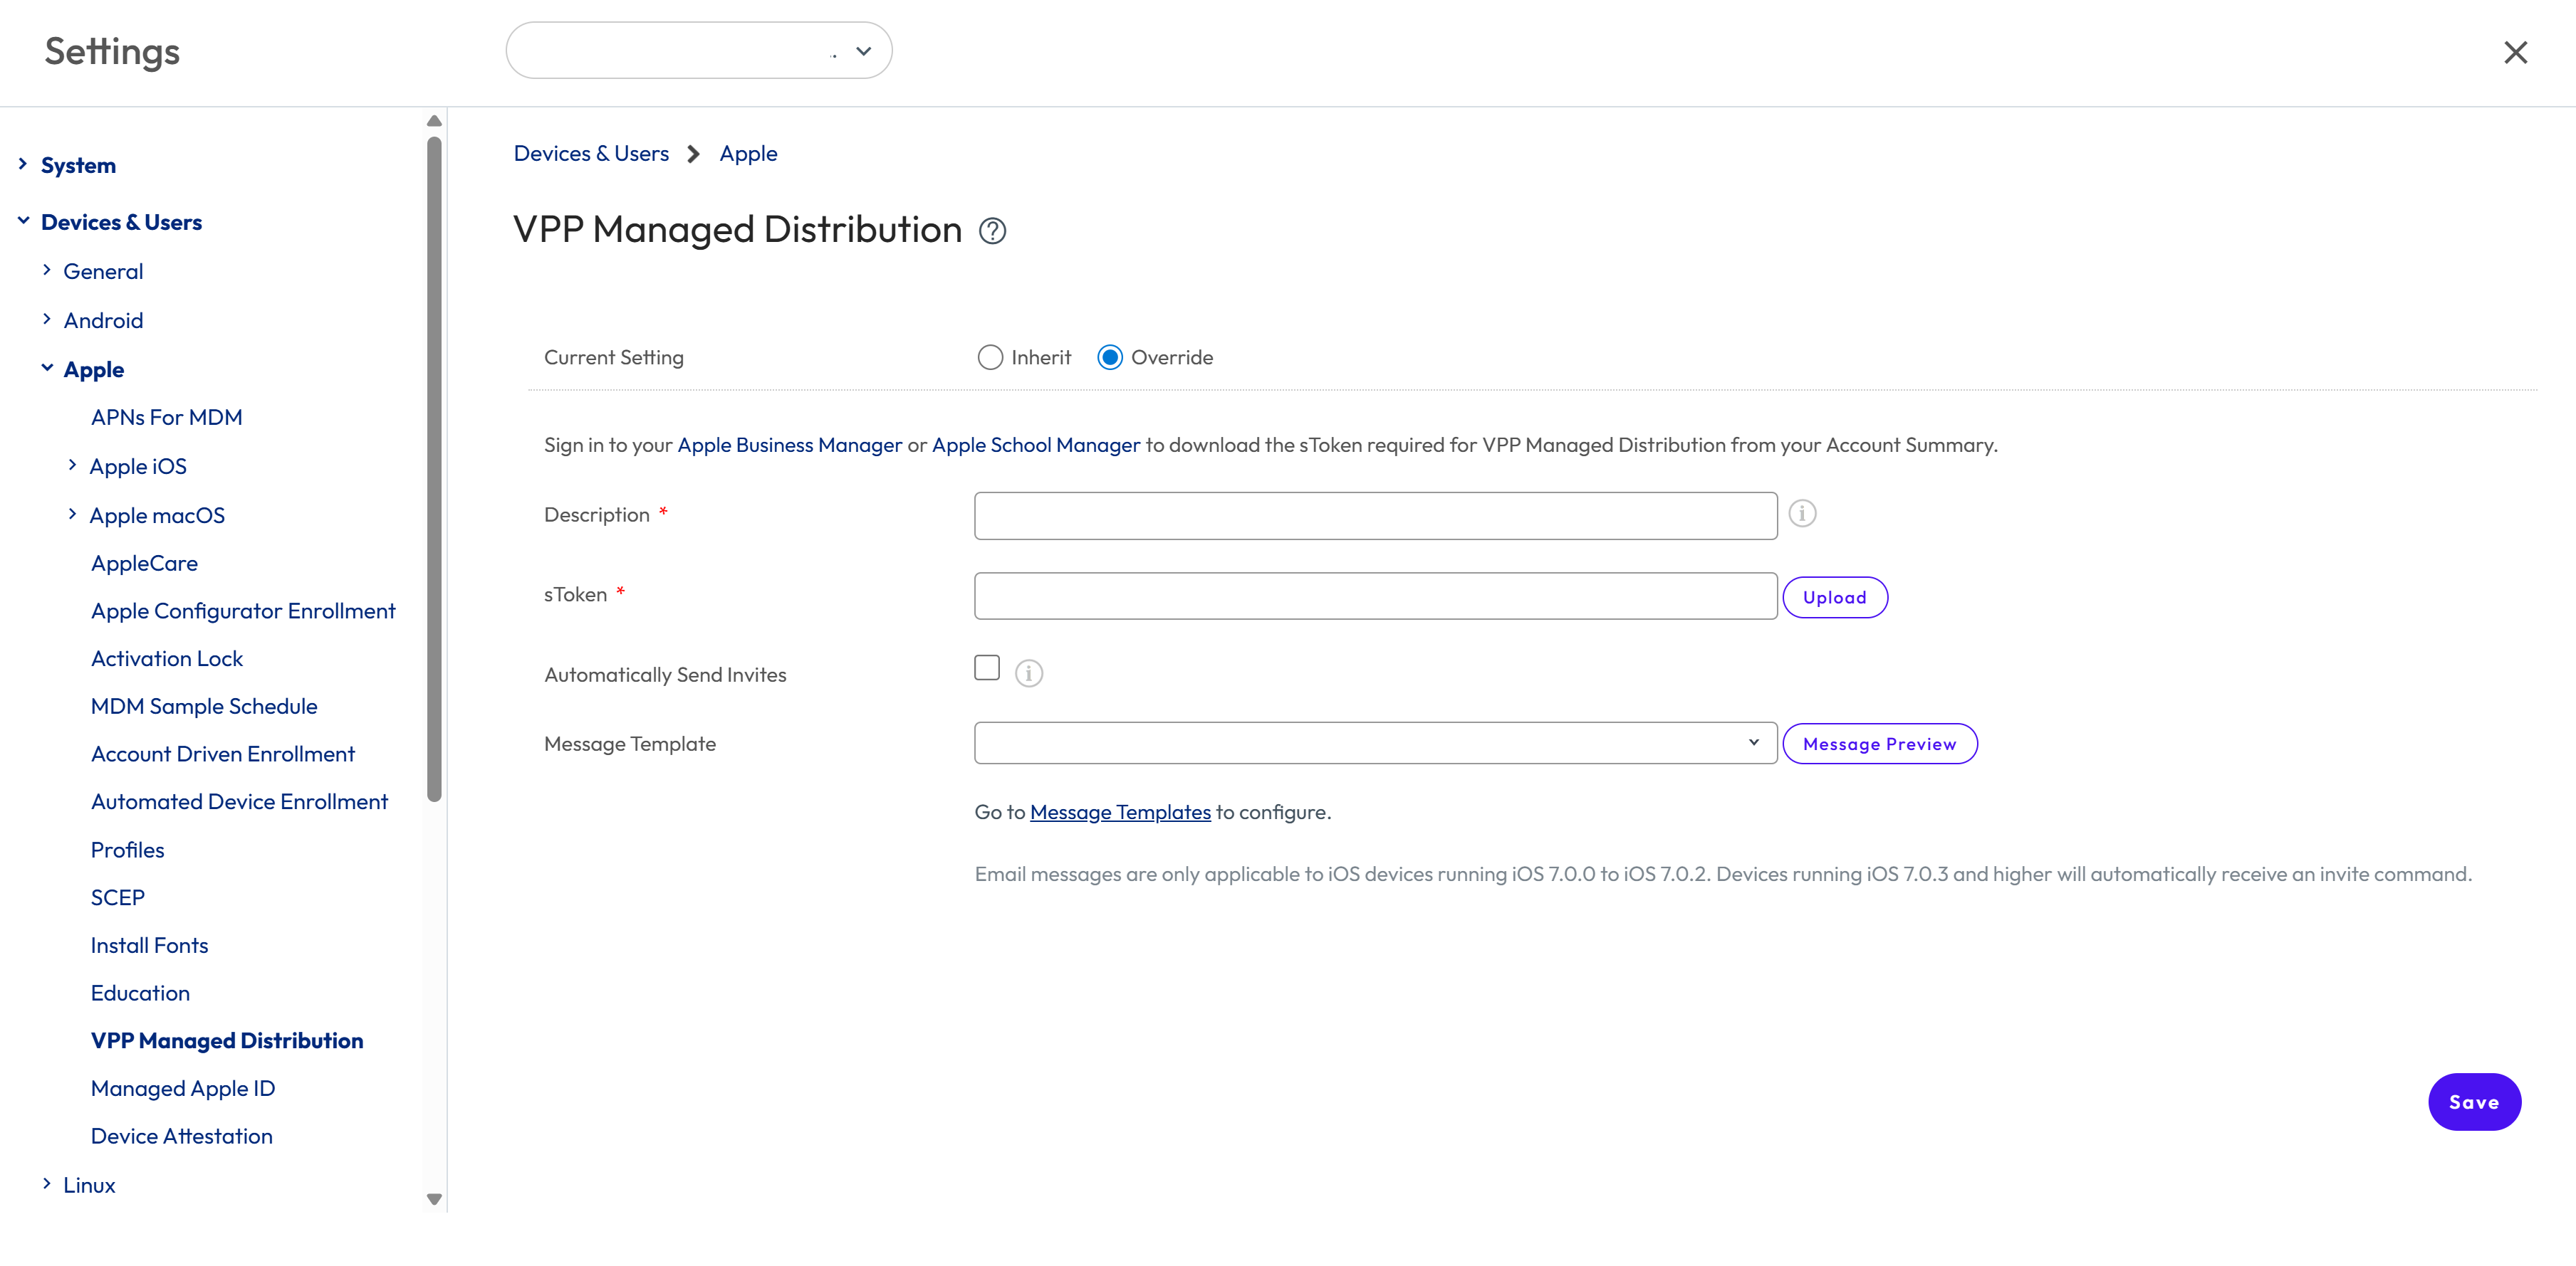2576x1266 pixels.
Task: Close the Settings dialog with X icon
Action: click(2515, 52)
